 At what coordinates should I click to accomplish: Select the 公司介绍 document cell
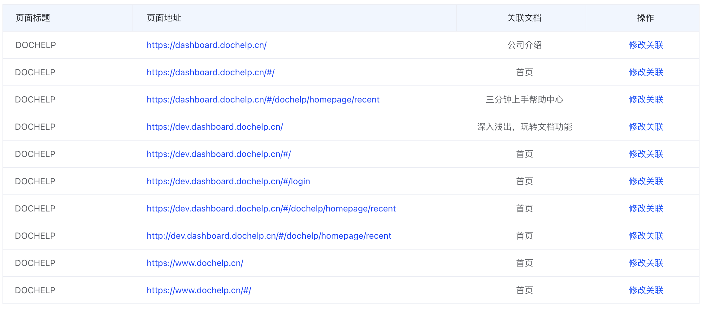click(524, 45)
